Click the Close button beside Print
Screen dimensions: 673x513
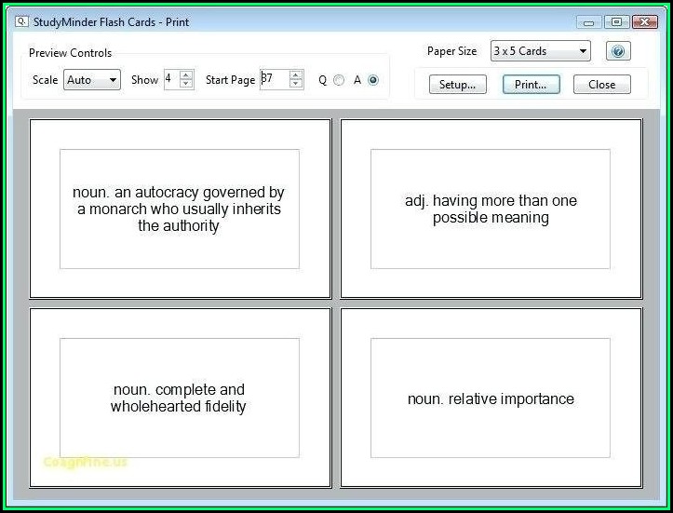[601, 84]
